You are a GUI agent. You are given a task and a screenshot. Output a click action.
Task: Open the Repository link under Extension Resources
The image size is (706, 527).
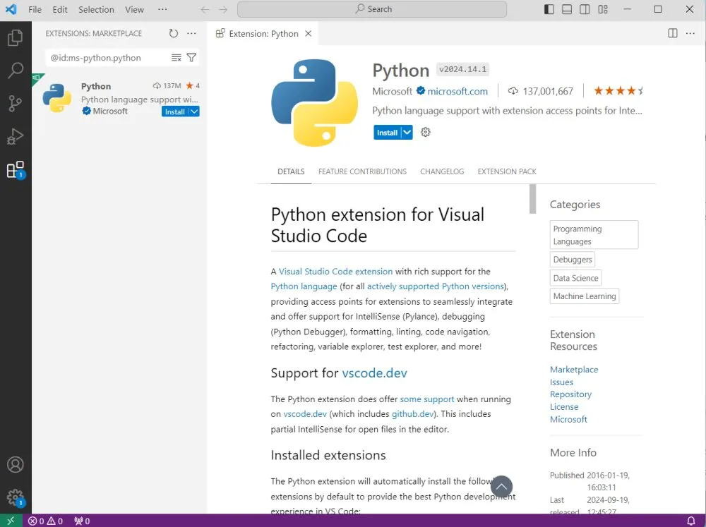pos(570,394)
